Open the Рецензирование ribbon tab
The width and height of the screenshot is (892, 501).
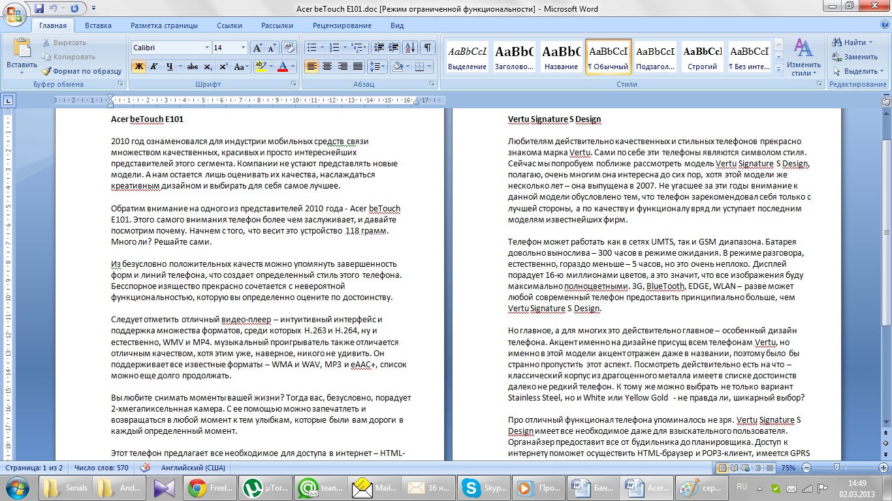click(342, 25)
